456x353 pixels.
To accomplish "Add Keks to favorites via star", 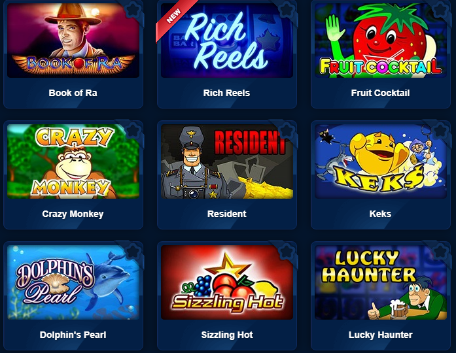I will [441, 131].
